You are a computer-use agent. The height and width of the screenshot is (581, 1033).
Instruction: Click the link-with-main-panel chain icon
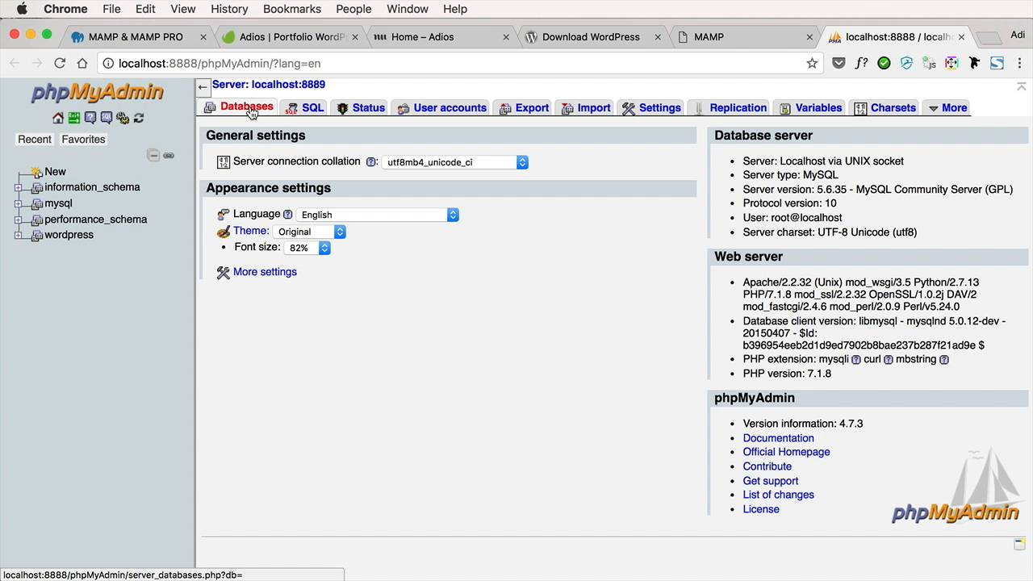(169, 155)
